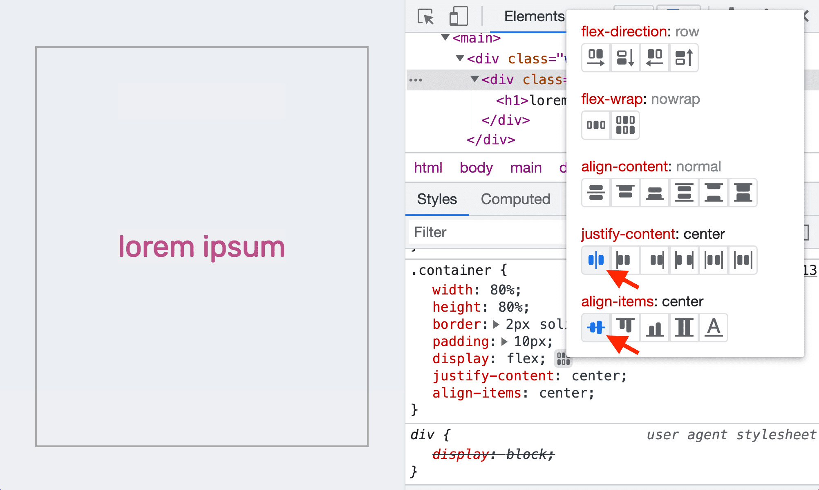Select flex-direction column icon
The image size is (819, 490).
pyautogui.click(x=624, y=57)
